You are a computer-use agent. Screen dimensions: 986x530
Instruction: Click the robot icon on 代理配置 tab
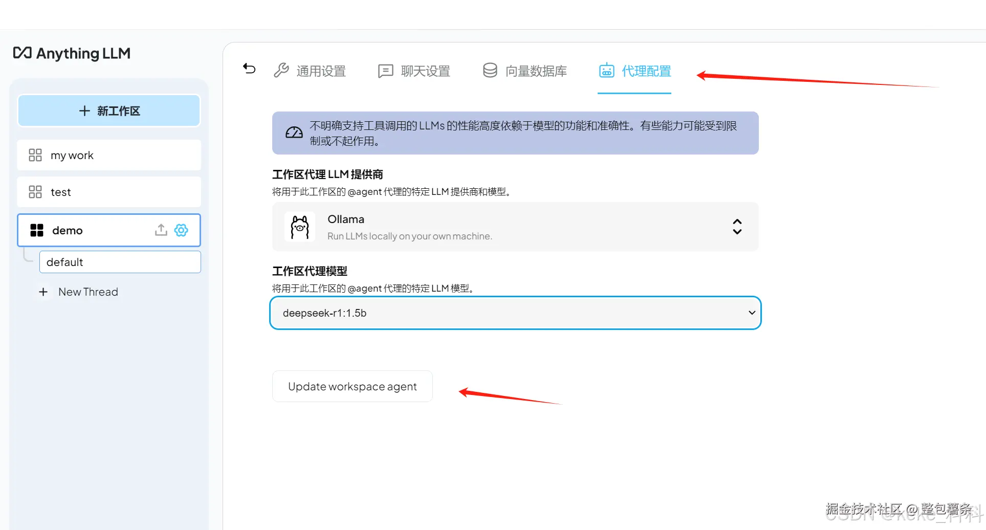click(606, 71)
